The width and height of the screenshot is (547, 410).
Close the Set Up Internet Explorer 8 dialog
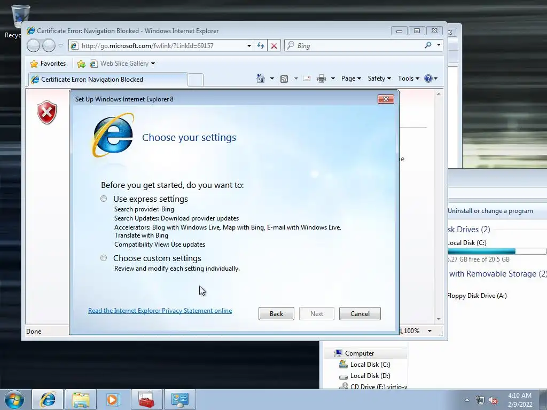386,99
